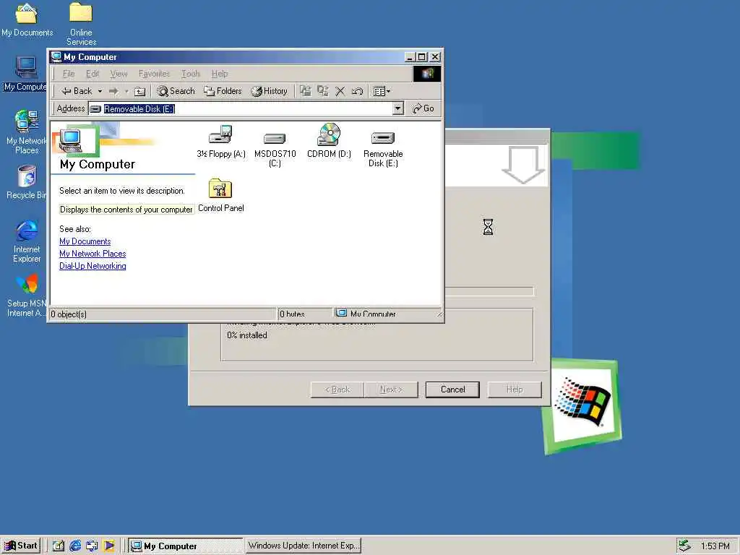This screenshot has height=555, width=740.
Task: Click Cancel in the setup wizard
Action: pyautogui.click(x=452, y=390)
